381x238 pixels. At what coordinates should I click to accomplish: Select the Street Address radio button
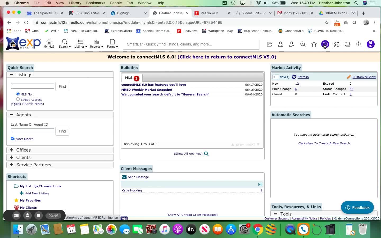(18, 99)
